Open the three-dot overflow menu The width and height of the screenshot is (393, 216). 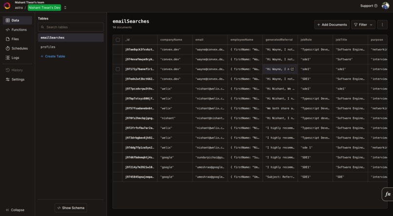[x=382, y=24]
